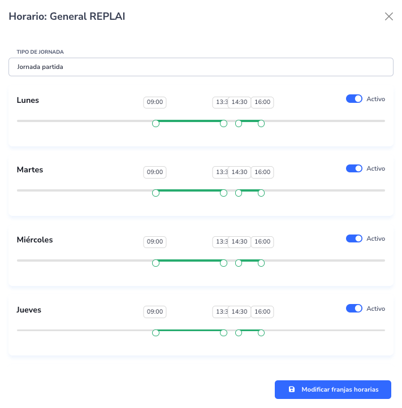Toggle Miércoles active switch
This screenshot has height=408, width=402.
click(354, 238)
